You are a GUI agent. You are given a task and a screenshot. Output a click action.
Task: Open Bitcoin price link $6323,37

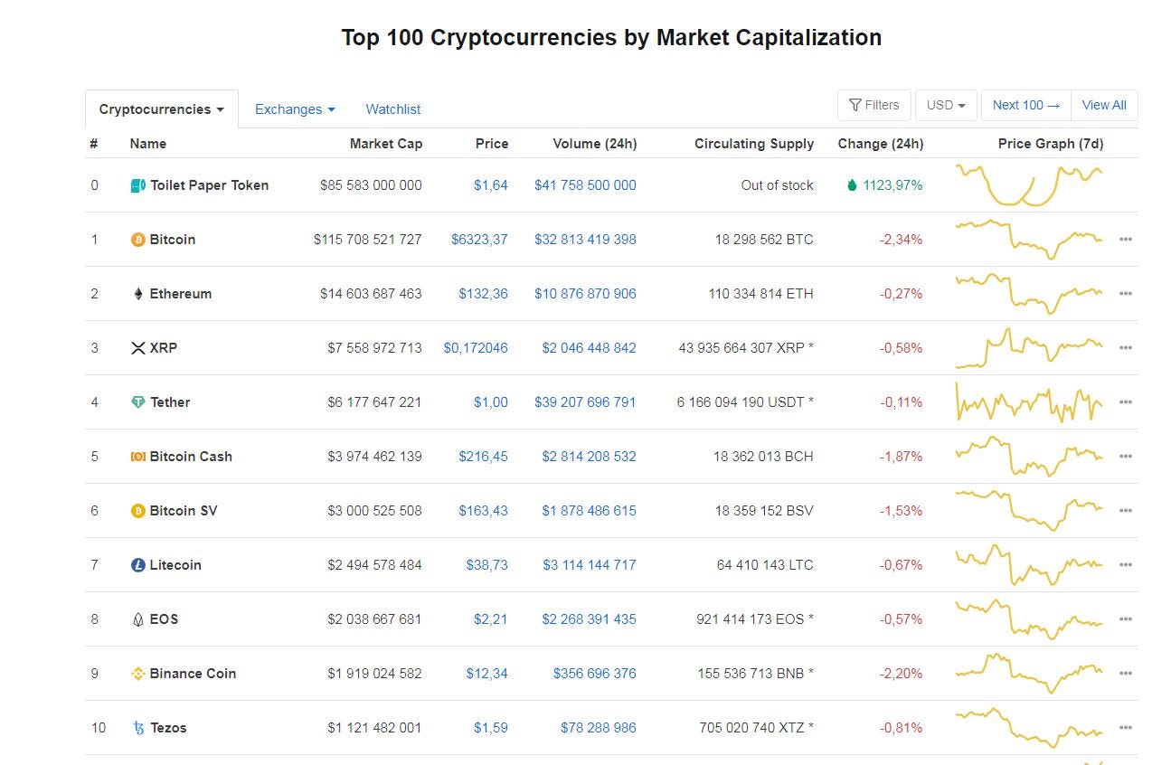pyautogui.click(x=479, y=240)
